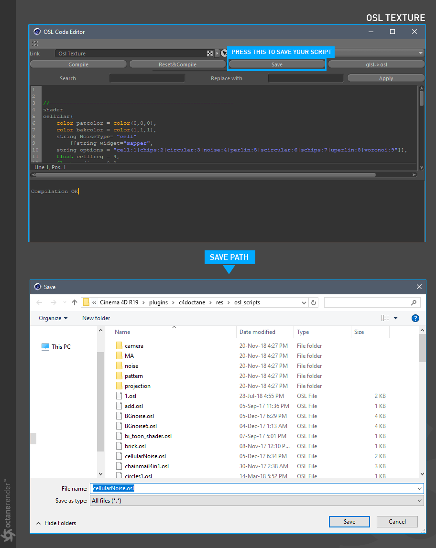Screen dimensions: 436x548
Task: Click the small arrow next to Link field
Action: tap(217, 54)
